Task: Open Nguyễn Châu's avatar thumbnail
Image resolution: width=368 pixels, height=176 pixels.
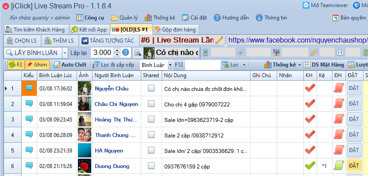Action: (x=85, y=88)
